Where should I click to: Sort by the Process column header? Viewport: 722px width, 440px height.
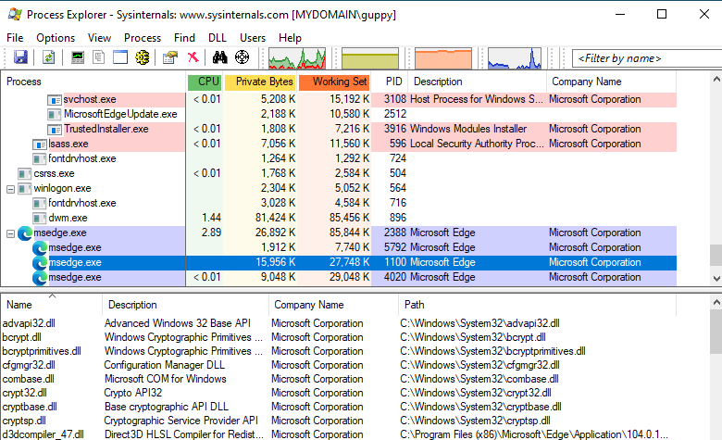tap(93, 82)
